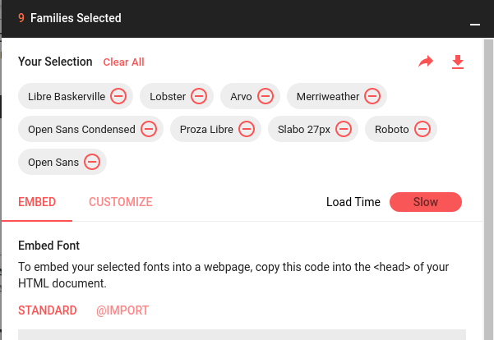Remove Merriweather from selection
The image size is (494, 340).
tap(372, 96)
